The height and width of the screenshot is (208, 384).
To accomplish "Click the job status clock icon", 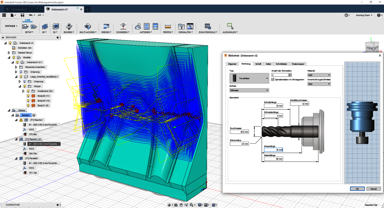I will point(346,15).
